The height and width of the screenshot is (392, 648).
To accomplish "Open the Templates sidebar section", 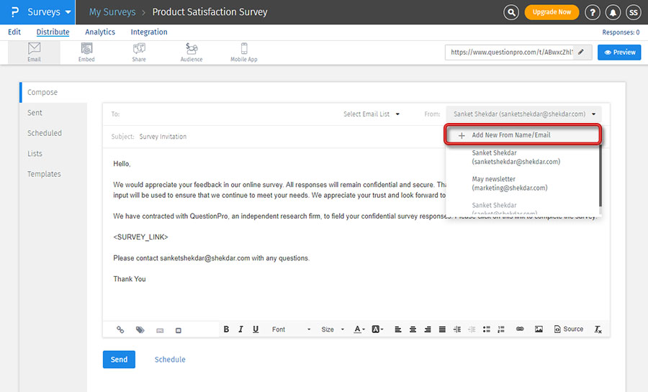I will tap(44, 174).
